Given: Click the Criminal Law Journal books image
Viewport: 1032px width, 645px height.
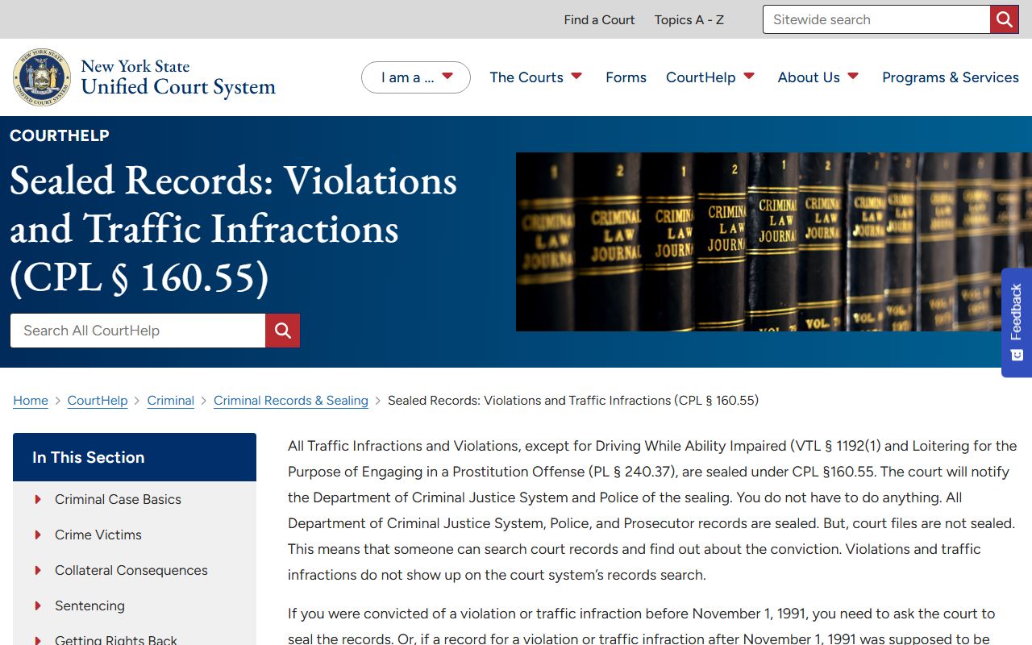Looking at the screenshot, I should [x=774, y=242].
